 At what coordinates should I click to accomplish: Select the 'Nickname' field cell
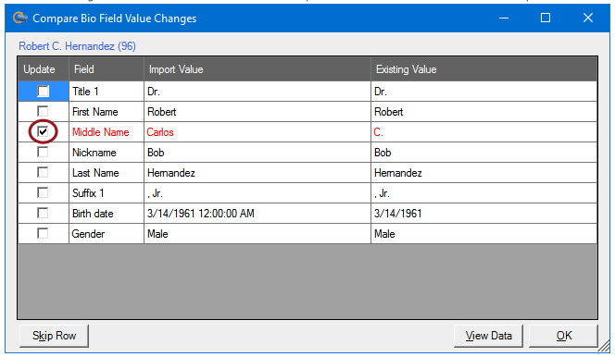tap(107, 153)
